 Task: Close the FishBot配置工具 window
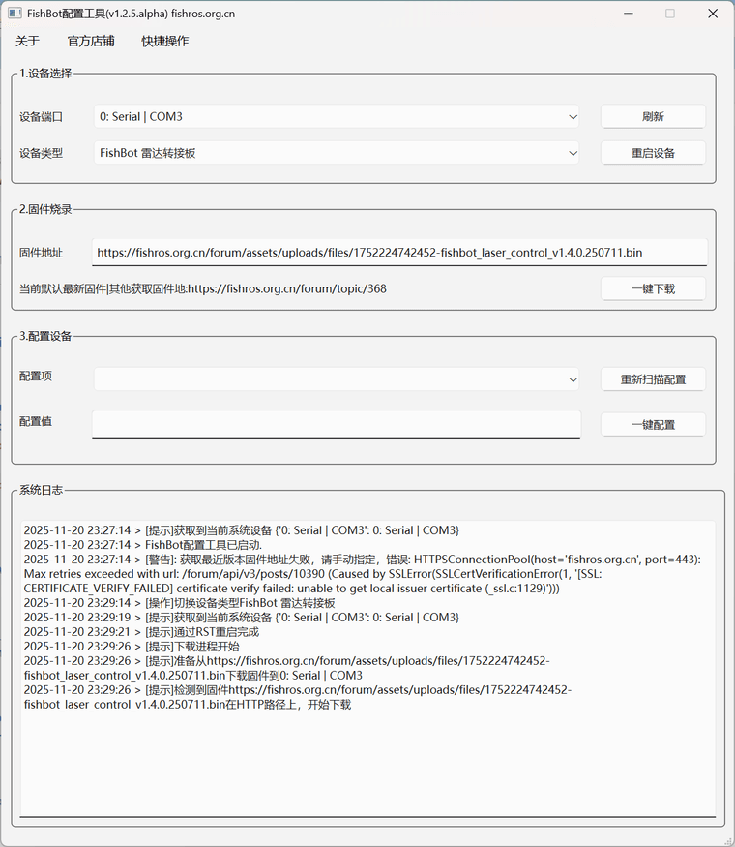(x=713, y=14)
